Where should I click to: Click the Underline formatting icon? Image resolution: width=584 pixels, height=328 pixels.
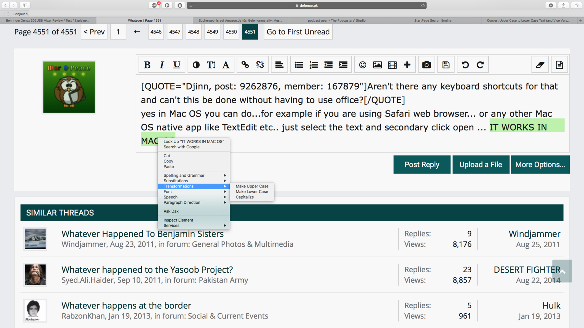pyautogui.click(x=176, y=65)
